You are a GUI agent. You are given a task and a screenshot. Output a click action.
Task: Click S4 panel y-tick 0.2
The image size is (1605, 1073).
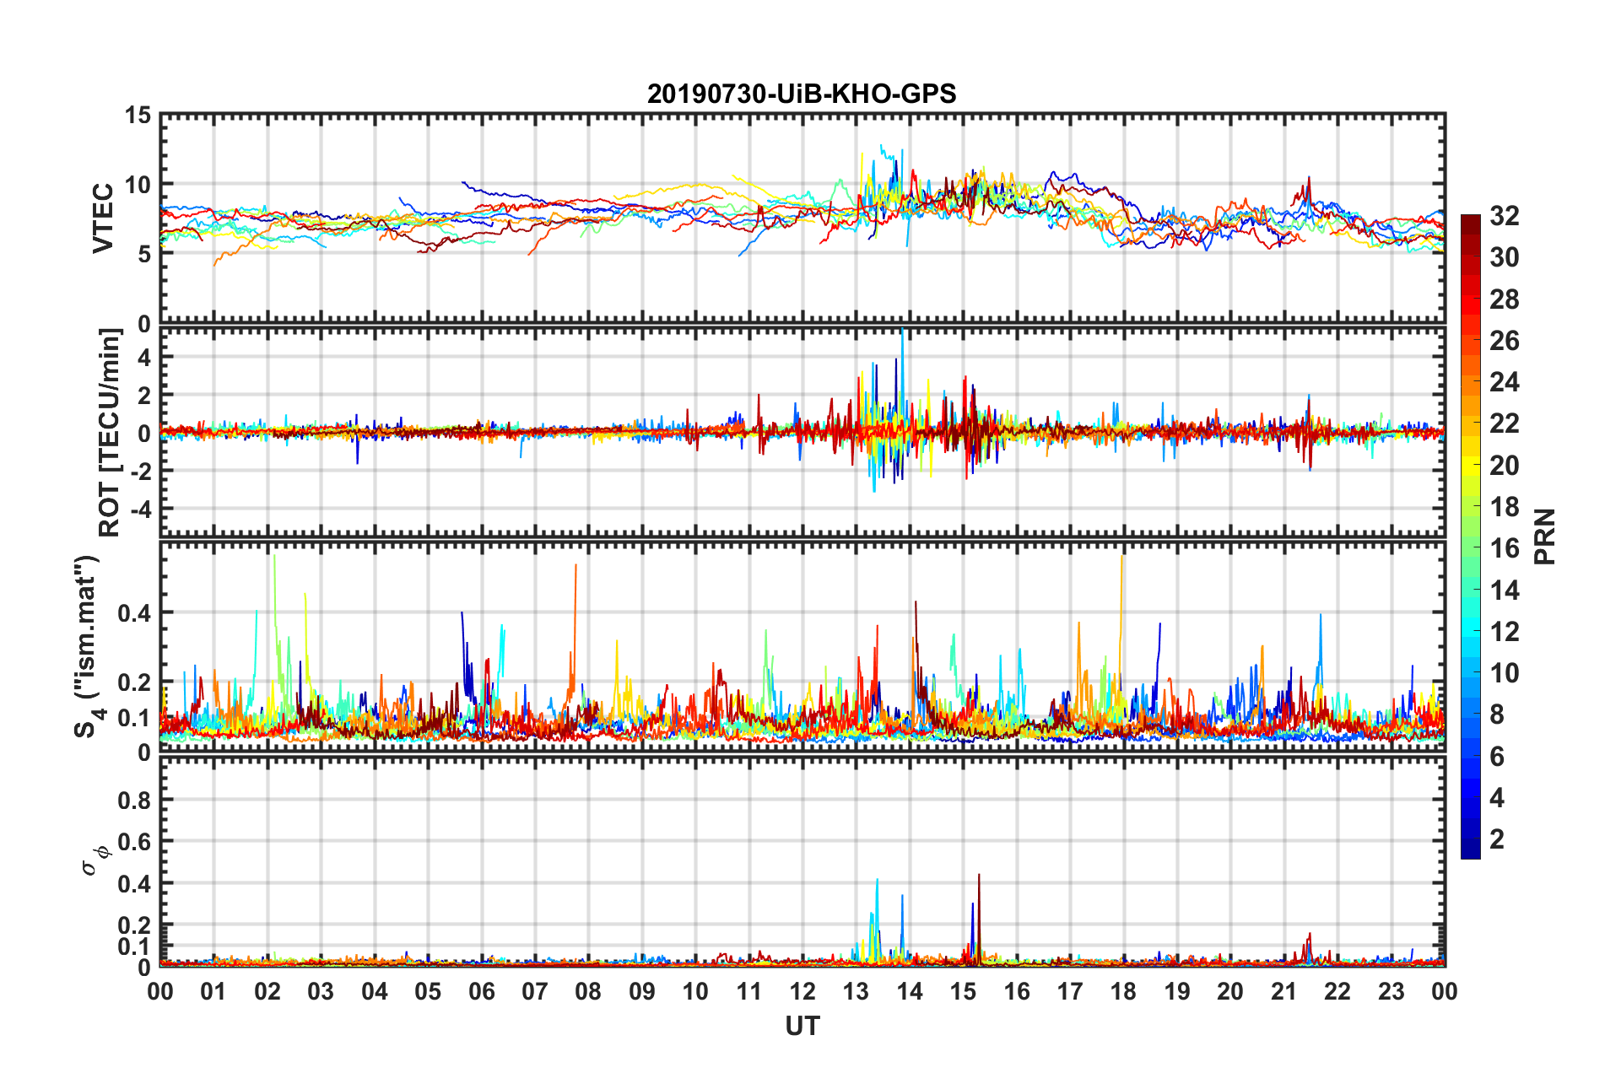click(x=134, y=682)
